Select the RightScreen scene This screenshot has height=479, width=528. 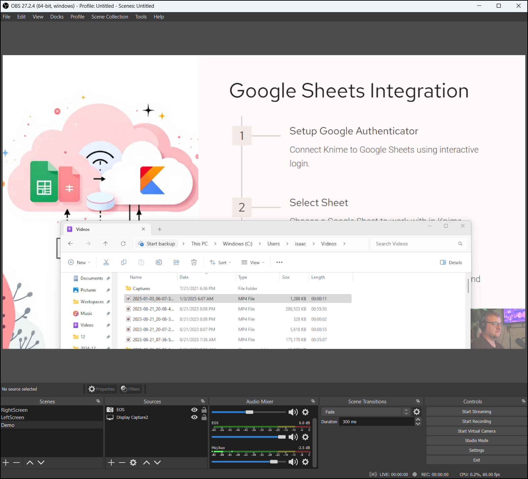pyautogui.click(x=52, y=410)
